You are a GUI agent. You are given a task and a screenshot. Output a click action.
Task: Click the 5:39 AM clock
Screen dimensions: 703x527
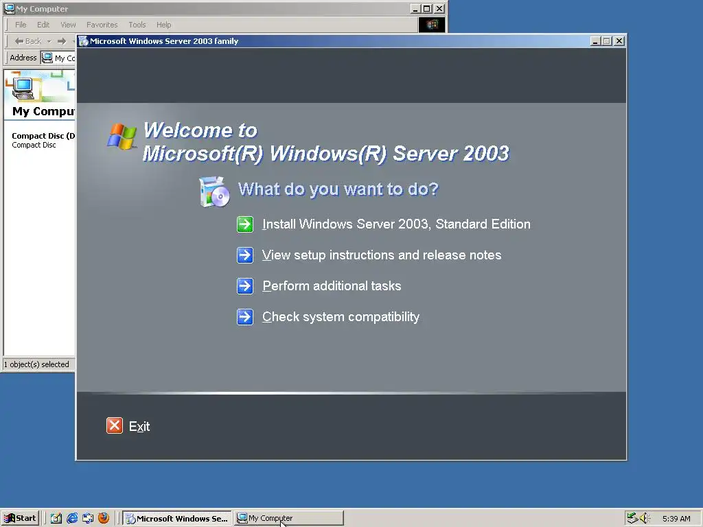676,519
